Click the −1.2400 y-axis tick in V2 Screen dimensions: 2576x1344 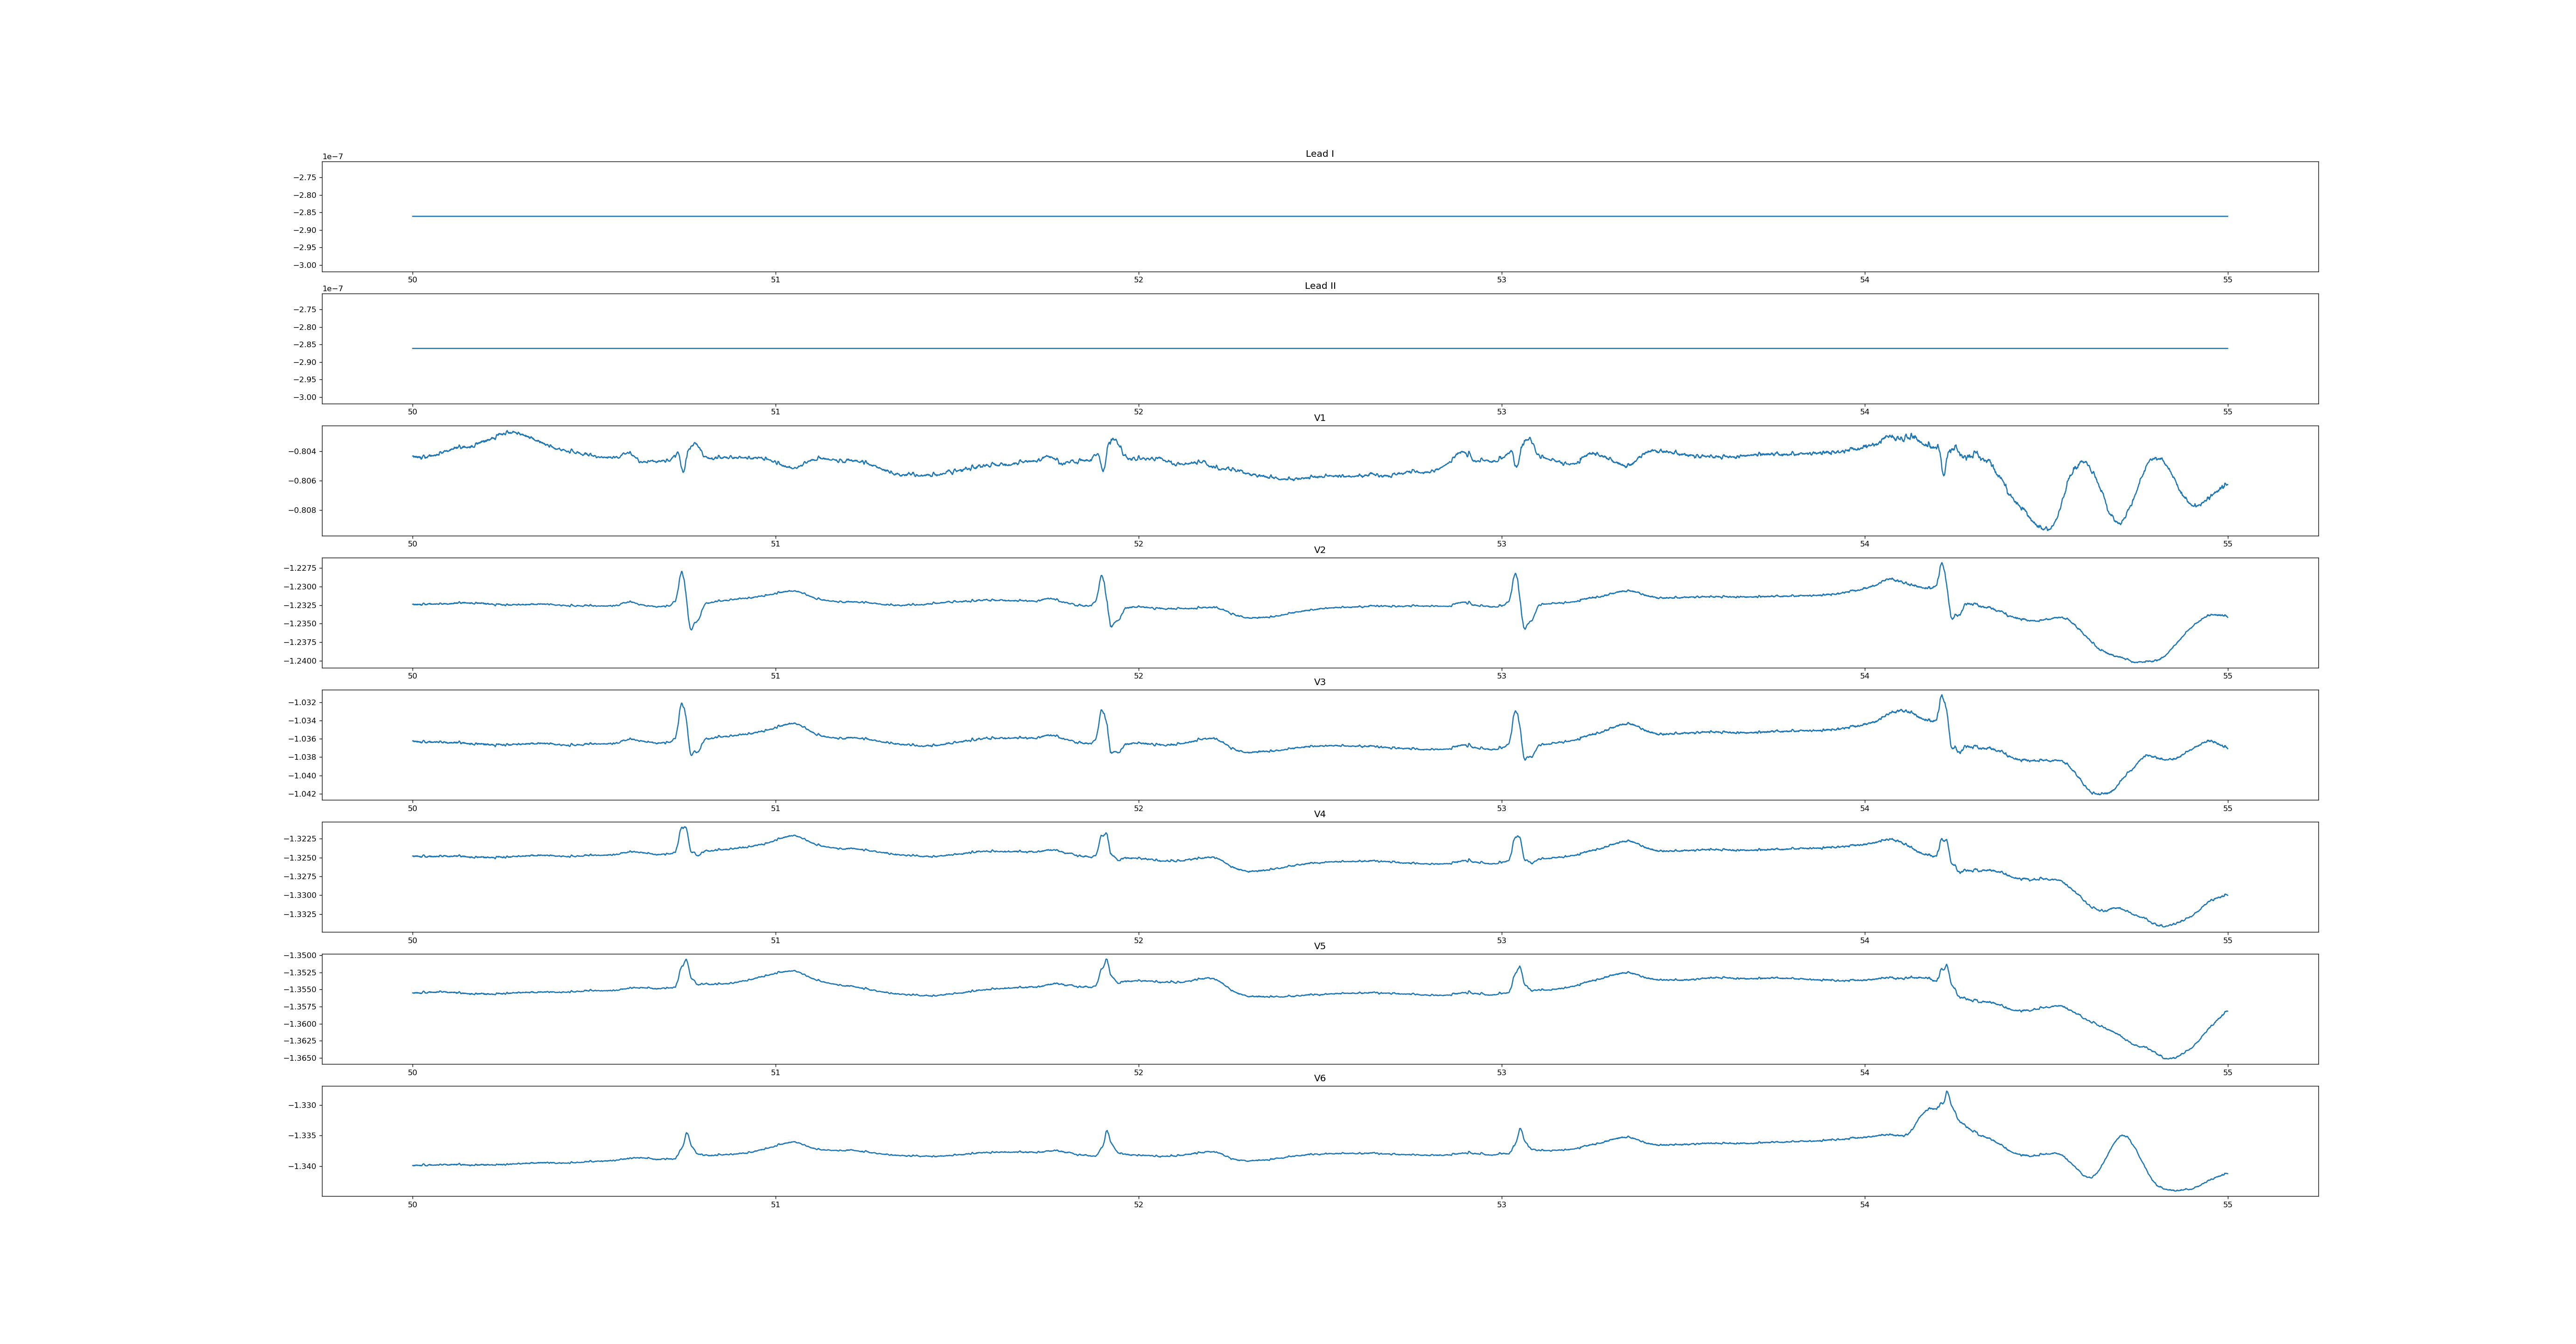point(300,661)
